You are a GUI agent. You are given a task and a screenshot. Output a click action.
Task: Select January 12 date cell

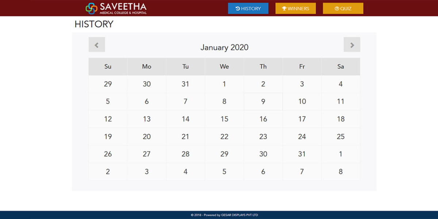point(108,119)
